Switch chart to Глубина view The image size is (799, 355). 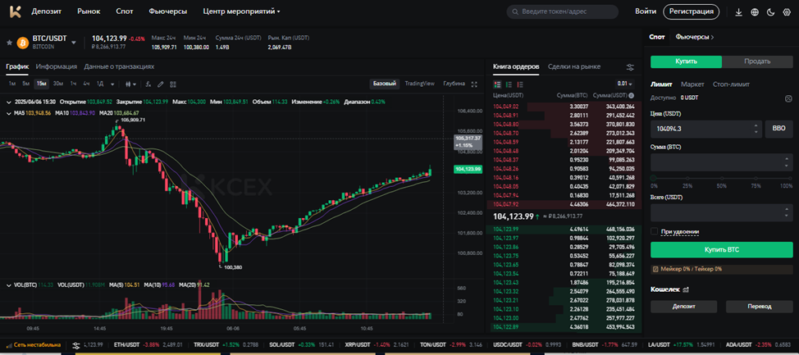point(454,84)
